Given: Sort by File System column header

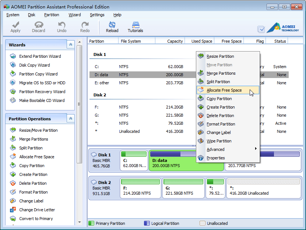Looking at the screenshot, I should click(137, 41).
